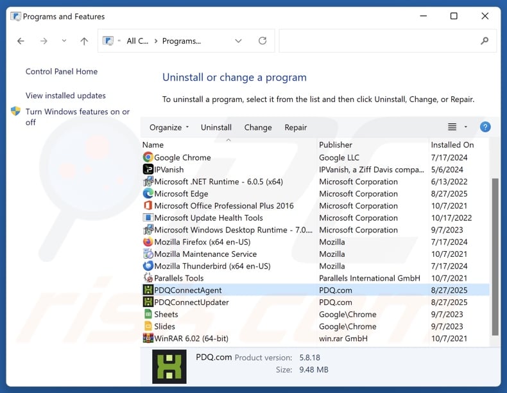Open the Organize dropdown menu
This screenshot has height=393, width=507.
pos(169,127)
